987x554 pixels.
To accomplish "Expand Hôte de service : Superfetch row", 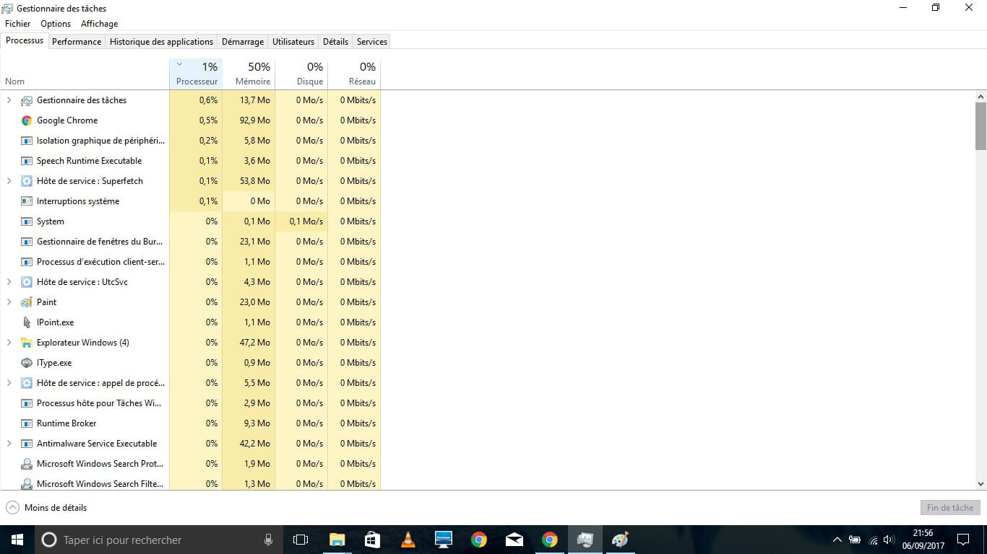I will [x=9, y=181].
